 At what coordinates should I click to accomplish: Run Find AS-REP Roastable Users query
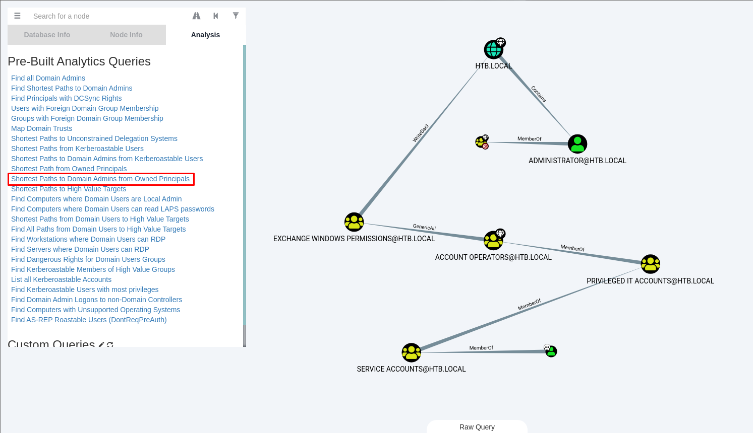pos(89,320)
